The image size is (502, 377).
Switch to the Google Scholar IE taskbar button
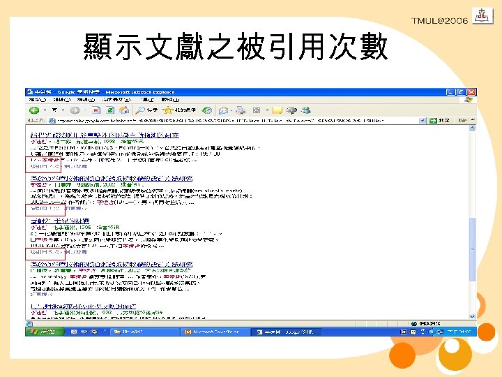[285, 332]
